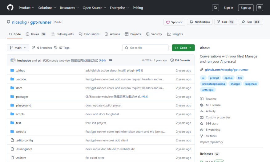Expand the Product menu
The width and height of the screenshot is (270, 162).
[26, 8]
